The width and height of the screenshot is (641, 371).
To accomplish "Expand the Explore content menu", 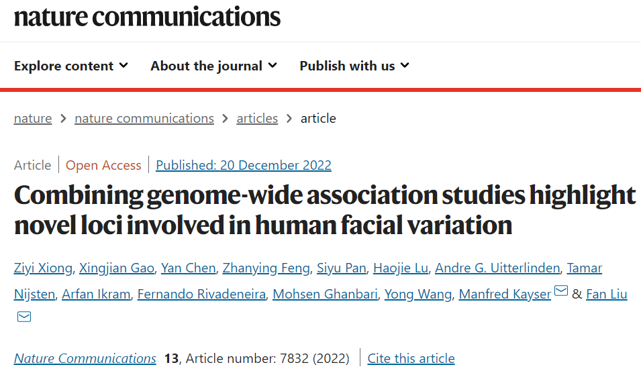I will (70, 66).
